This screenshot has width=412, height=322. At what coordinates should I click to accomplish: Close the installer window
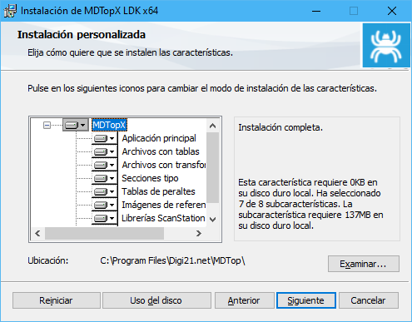pos(392,11)
